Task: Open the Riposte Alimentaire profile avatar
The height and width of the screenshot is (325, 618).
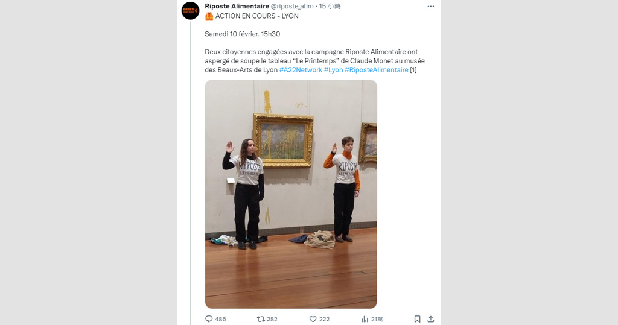Action: point(190,11)
